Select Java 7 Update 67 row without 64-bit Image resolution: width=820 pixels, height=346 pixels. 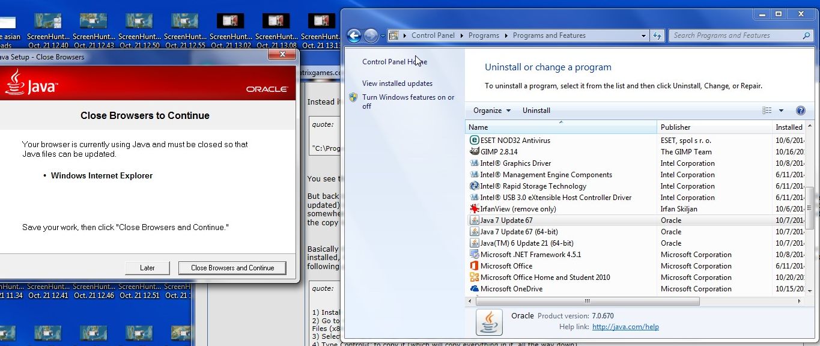(x=636, y=220)
